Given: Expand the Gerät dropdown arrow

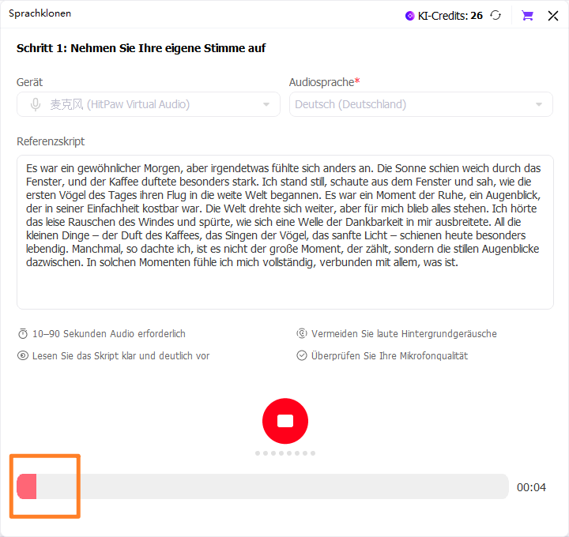Looking at the screenshot, I should click(266, 104).
